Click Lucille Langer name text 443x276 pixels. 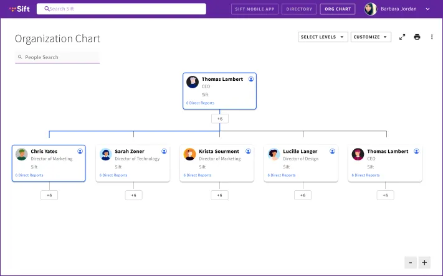pyautogui.click(x=300, y=152)
